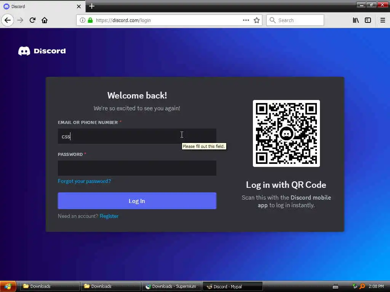The image size is (390, 292).
Task: Restore down the browser window
Action: coord(372,5)
